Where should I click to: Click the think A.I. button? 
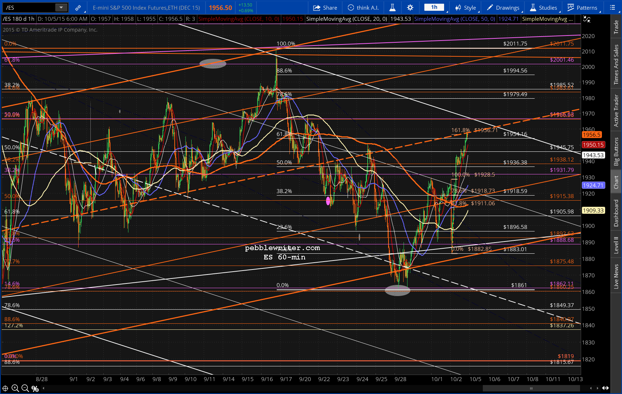click(x=363, y=8)
